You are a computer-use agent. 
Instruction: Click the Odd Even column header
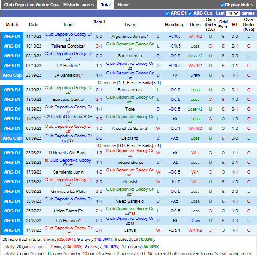[x=223, y=24]
